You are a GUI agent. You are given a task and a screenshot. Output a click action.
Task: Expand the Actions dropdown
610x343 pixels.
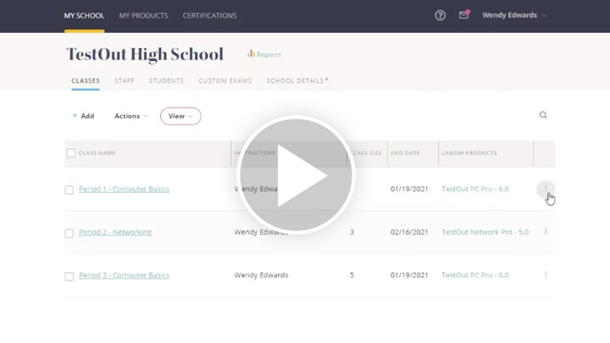click(131, 116)
